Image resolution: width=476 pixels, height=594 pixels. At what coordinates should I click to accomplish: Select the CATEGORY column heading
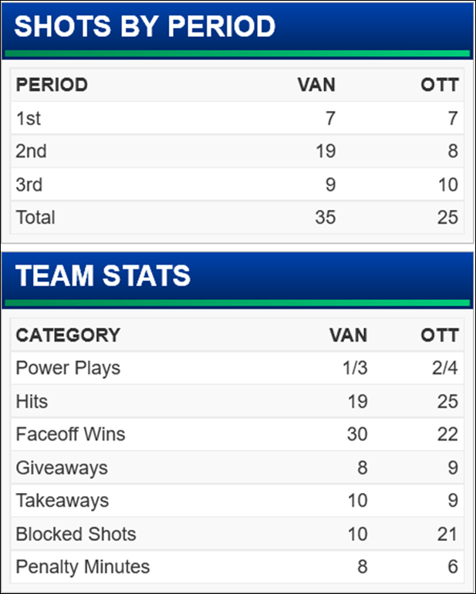coord(68,336)
